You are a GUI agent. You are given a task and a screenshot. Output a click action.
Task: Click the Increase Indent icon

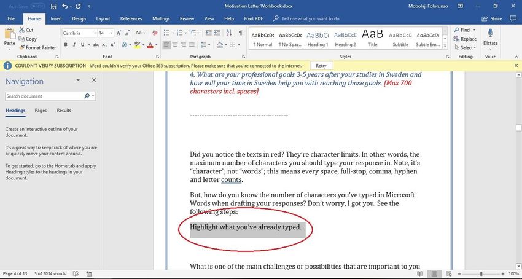pos(218,33)
